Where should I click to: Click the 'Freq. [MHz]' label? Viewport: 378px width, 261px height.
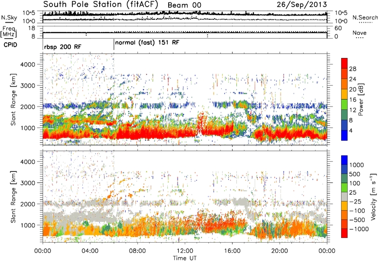[9, 32]
